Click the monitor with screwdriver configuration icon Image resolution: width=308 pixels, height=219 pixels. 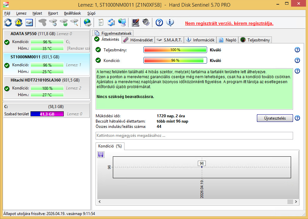pyautogui.click(x=135, y=23)
